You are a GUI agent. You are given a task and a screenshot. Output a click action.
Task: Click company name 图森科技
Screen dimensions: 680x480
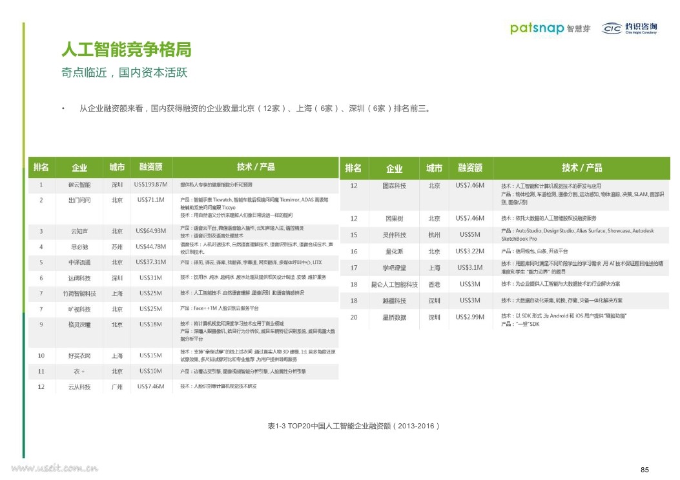(x=394, y=186)
